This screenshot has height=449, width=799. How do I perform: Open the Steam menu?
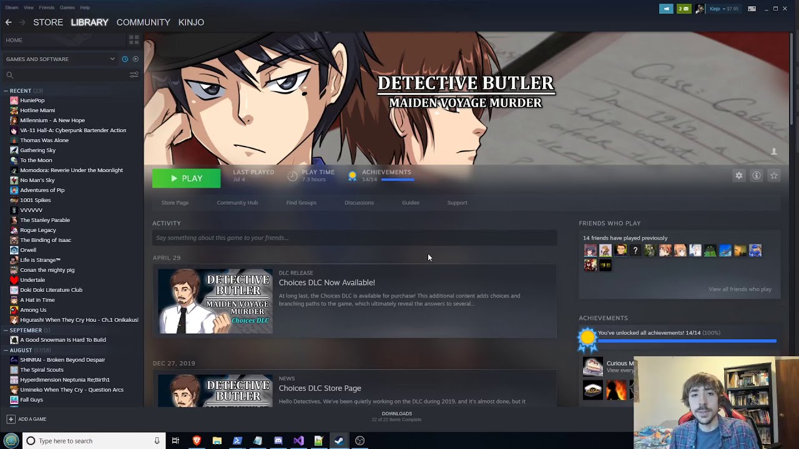click(x=12, y=7)
